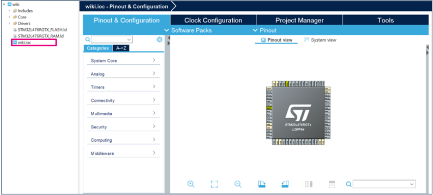Open the Tools tab
The image size is (433, 195).
pos(385,21)
